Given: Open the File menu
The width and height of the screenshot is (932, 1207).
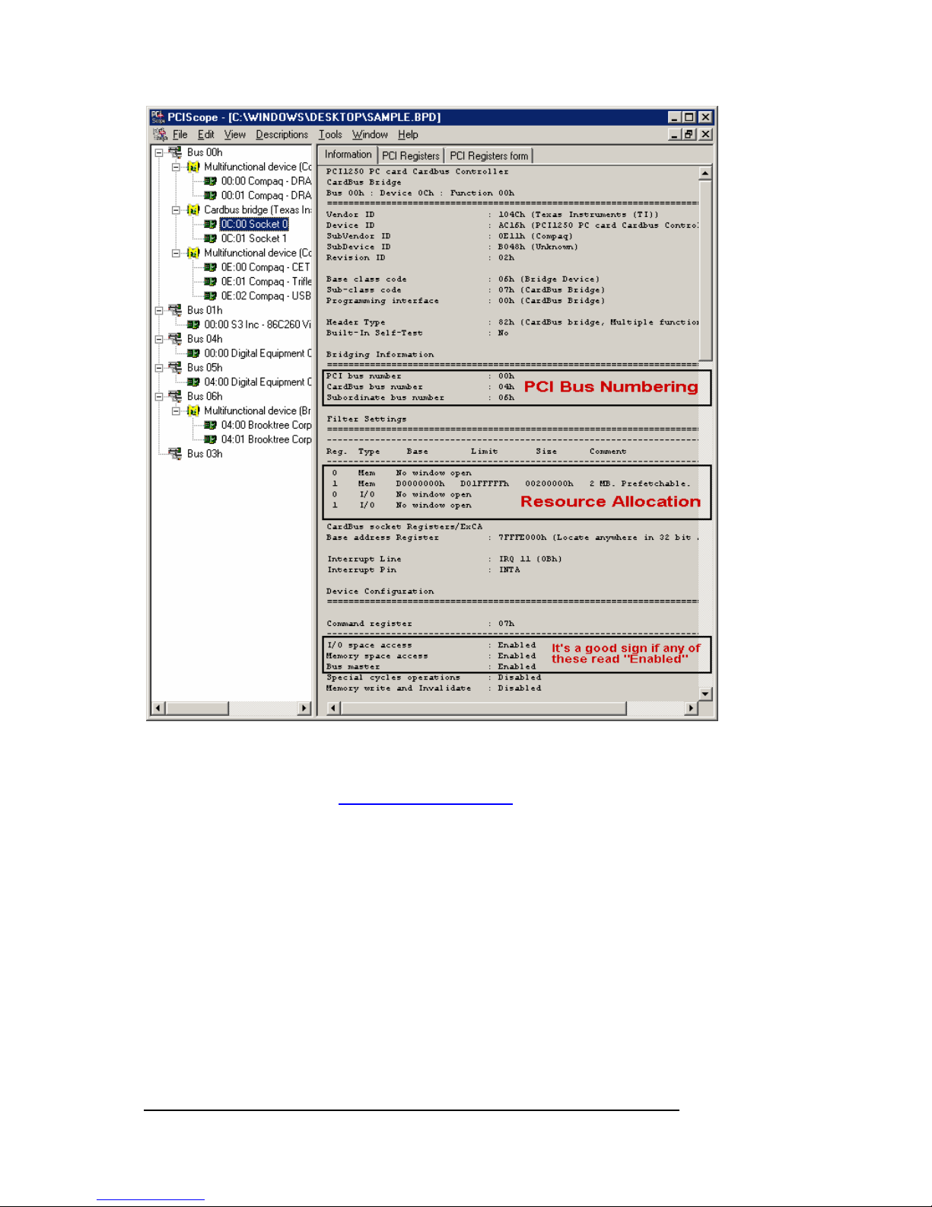Looking at the screenshot, I should 180,135.
